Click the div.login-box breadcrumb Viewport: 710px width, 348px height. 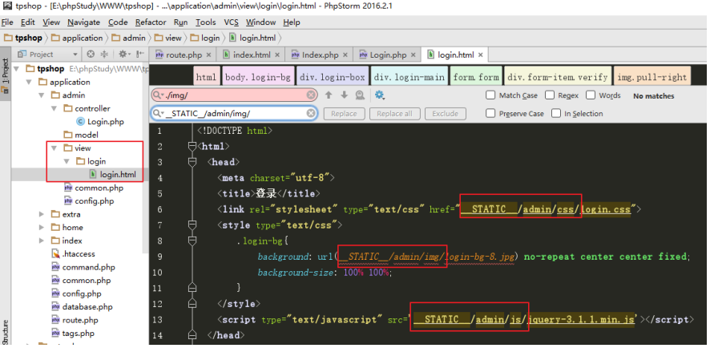(x=332, y=78)
